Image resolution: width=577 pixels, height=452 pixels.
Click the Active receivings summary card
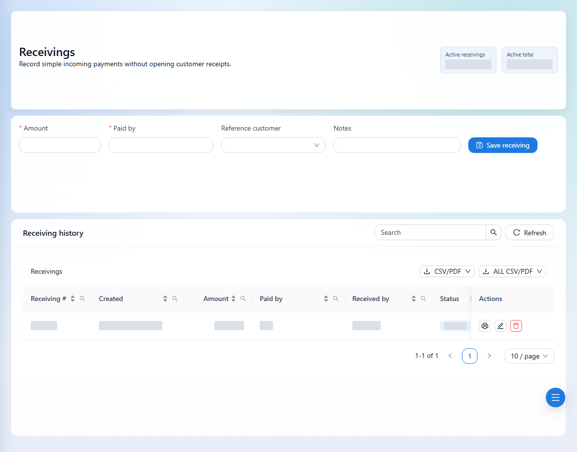point(468,60)
